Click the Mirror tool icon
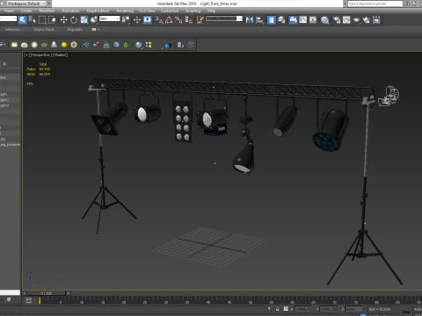422x316 pixels. pos(250,20)
